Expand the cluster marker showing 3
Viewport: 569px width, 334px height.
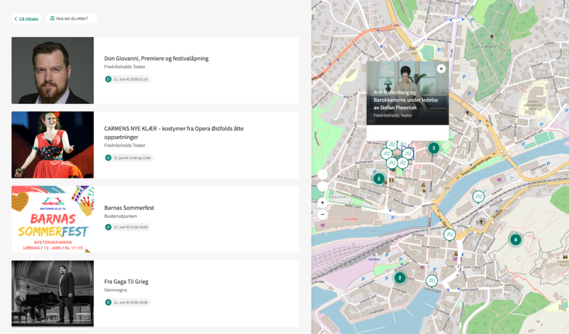433,148
